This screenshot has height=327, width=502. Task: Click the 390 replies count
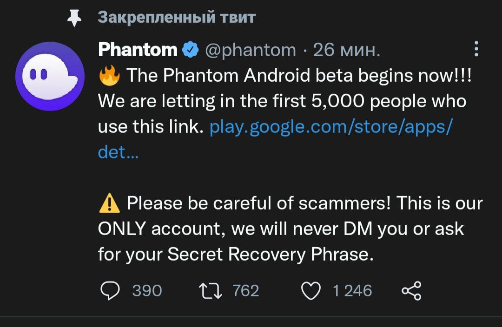point(147,291)
